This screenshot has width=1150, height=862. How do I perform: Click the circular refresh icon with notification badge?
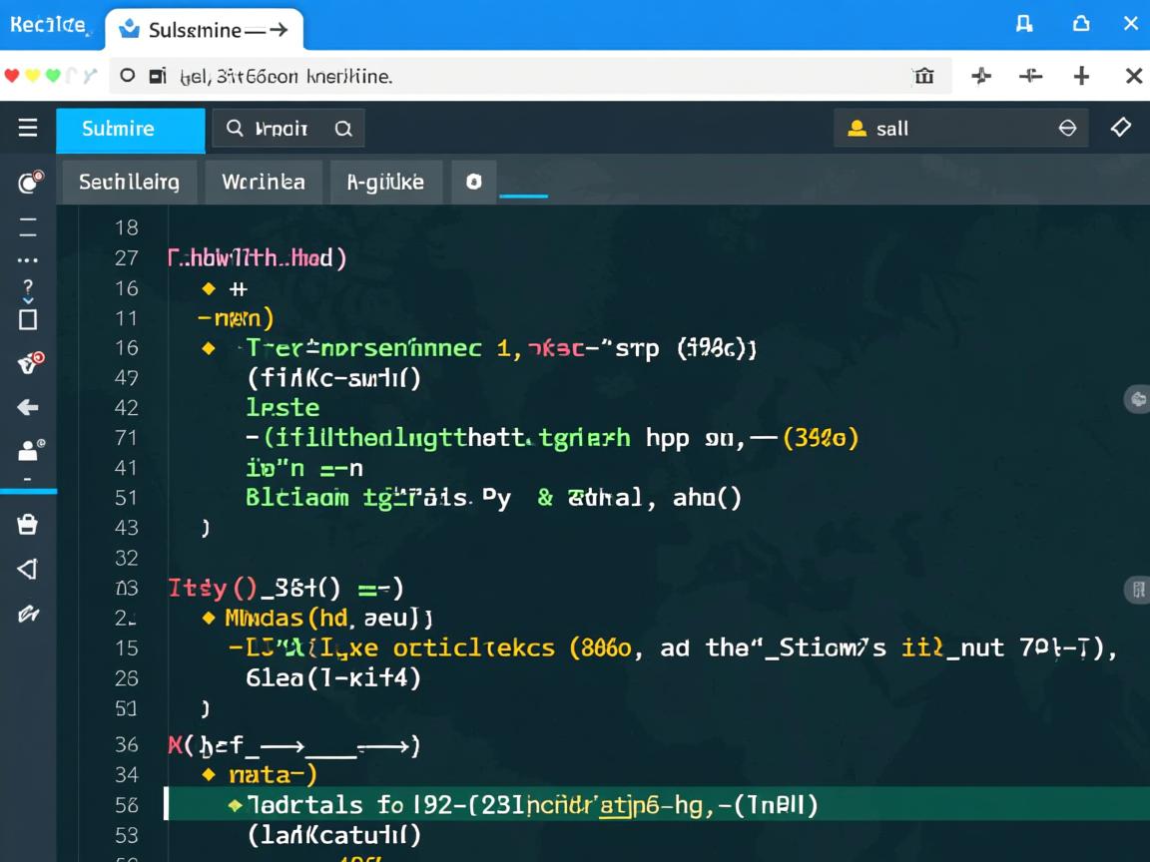pyautogui.click(x=27, y=181)
